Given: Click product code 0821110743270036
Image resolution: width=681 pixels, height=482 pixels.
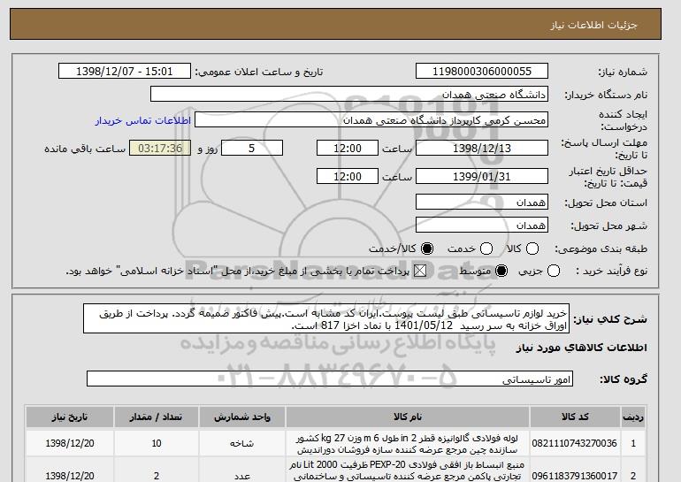Looking at the screenshot, I should coord(575,443).
